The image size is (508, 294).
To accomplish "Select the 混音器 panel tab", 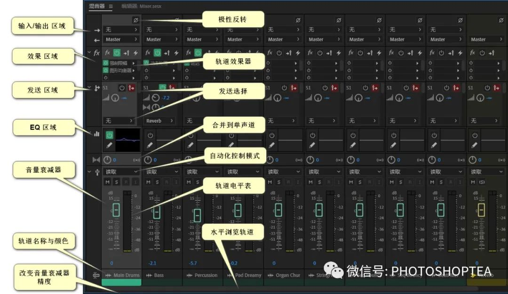I will (97, 6).
